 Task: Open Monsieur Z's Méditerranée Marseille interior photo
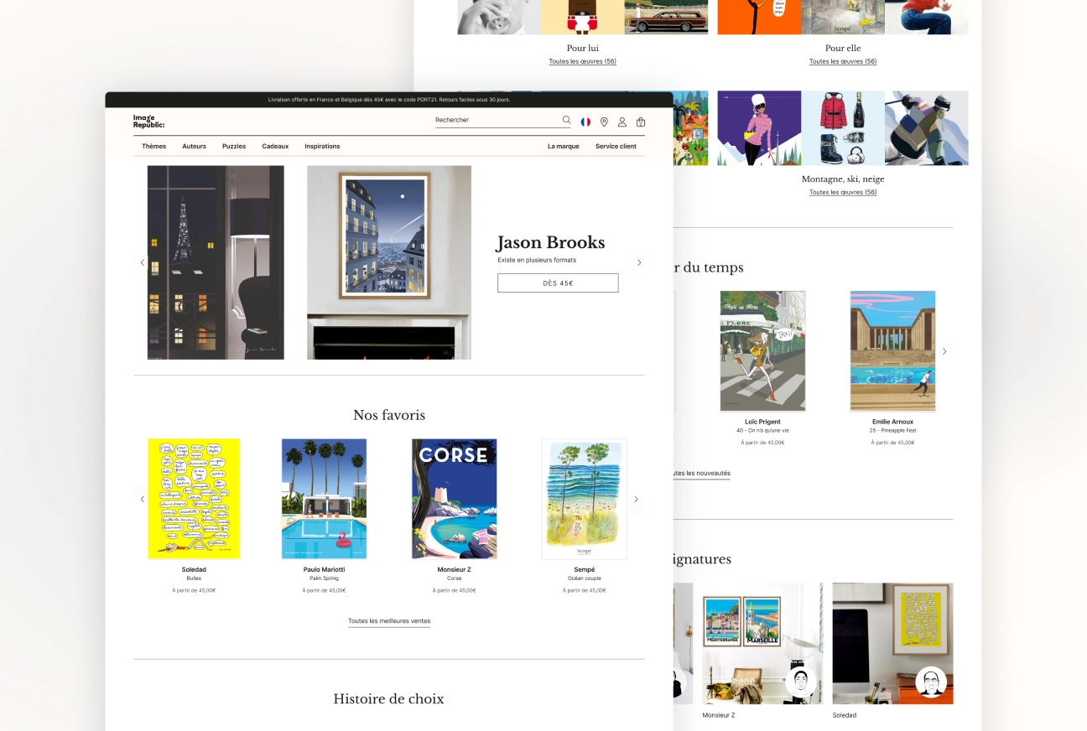coord(762,643)
